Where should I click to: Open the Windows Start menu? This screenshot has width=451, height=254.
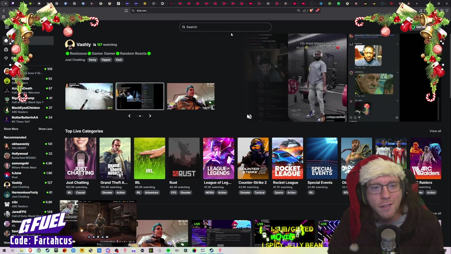point(4,250)
